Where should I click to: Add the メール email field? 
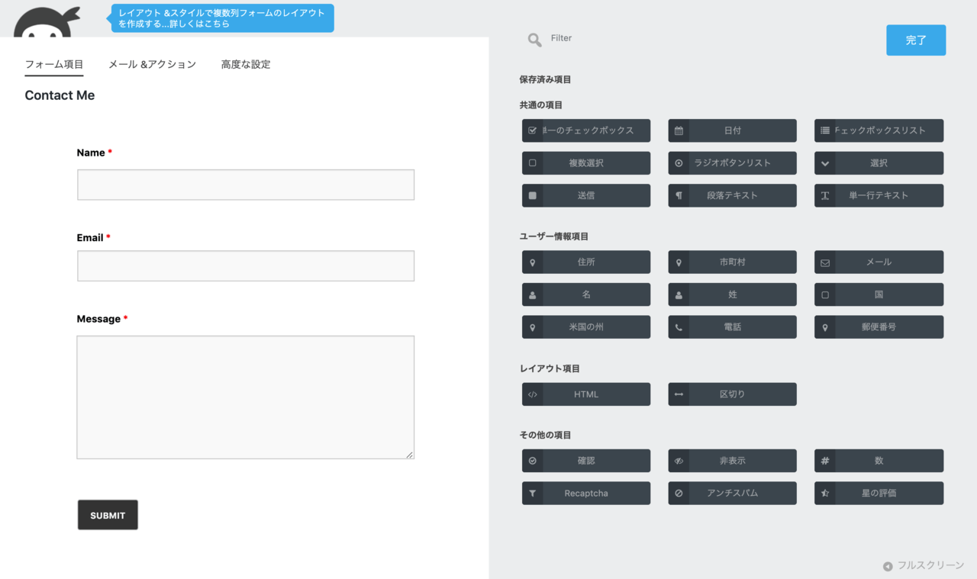pyautogui.click(x=879, y=262)
